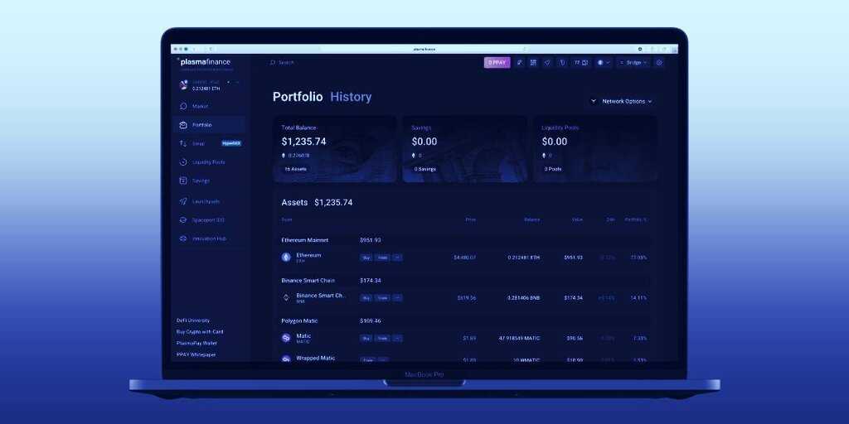Screen dimensions: 849x424
Task: Click Trade button for Matic
Action: tap(382, 339)
